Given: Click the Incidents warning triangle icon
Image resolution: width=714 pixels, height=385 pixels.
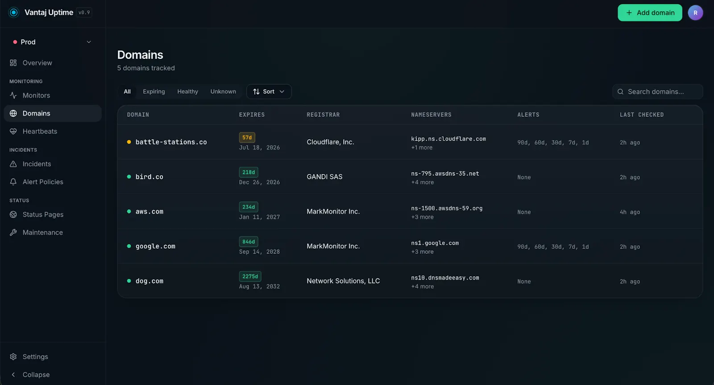Looking at the screenshot, I should [x=13, y=164].
